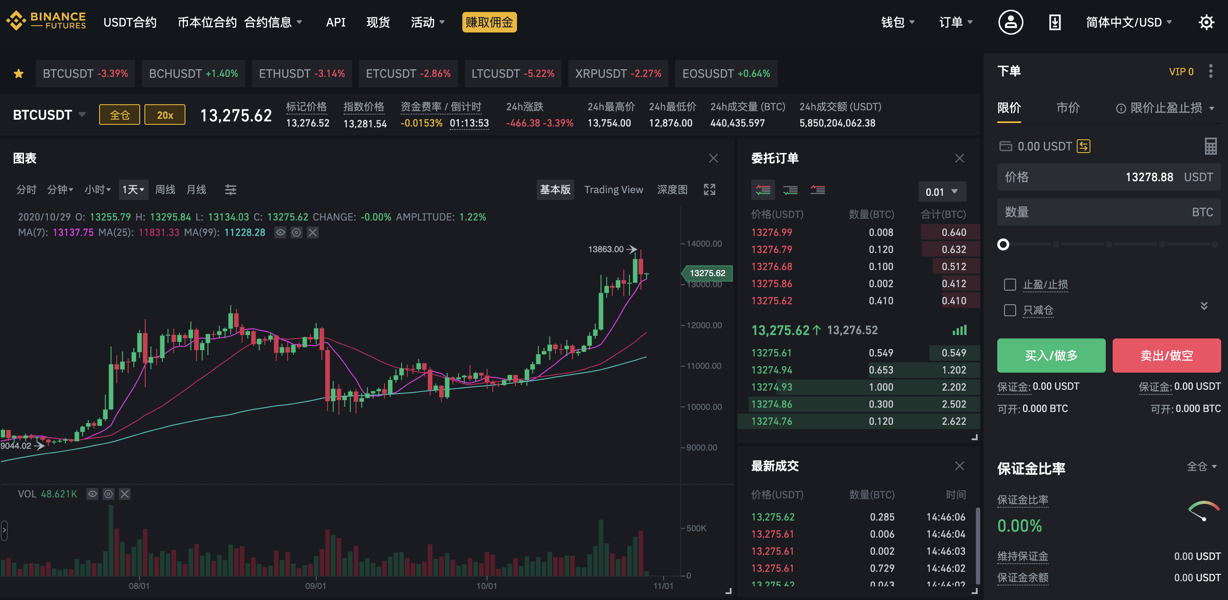Switch to the depth chart tab
This screenshot has height=600, width=1228.
point(672,190)
